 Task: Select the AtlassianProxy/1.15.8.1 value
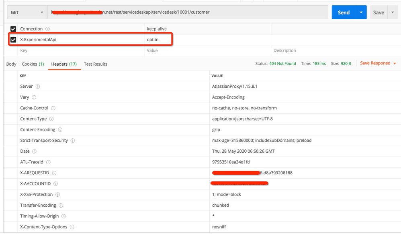click(235, 87)
